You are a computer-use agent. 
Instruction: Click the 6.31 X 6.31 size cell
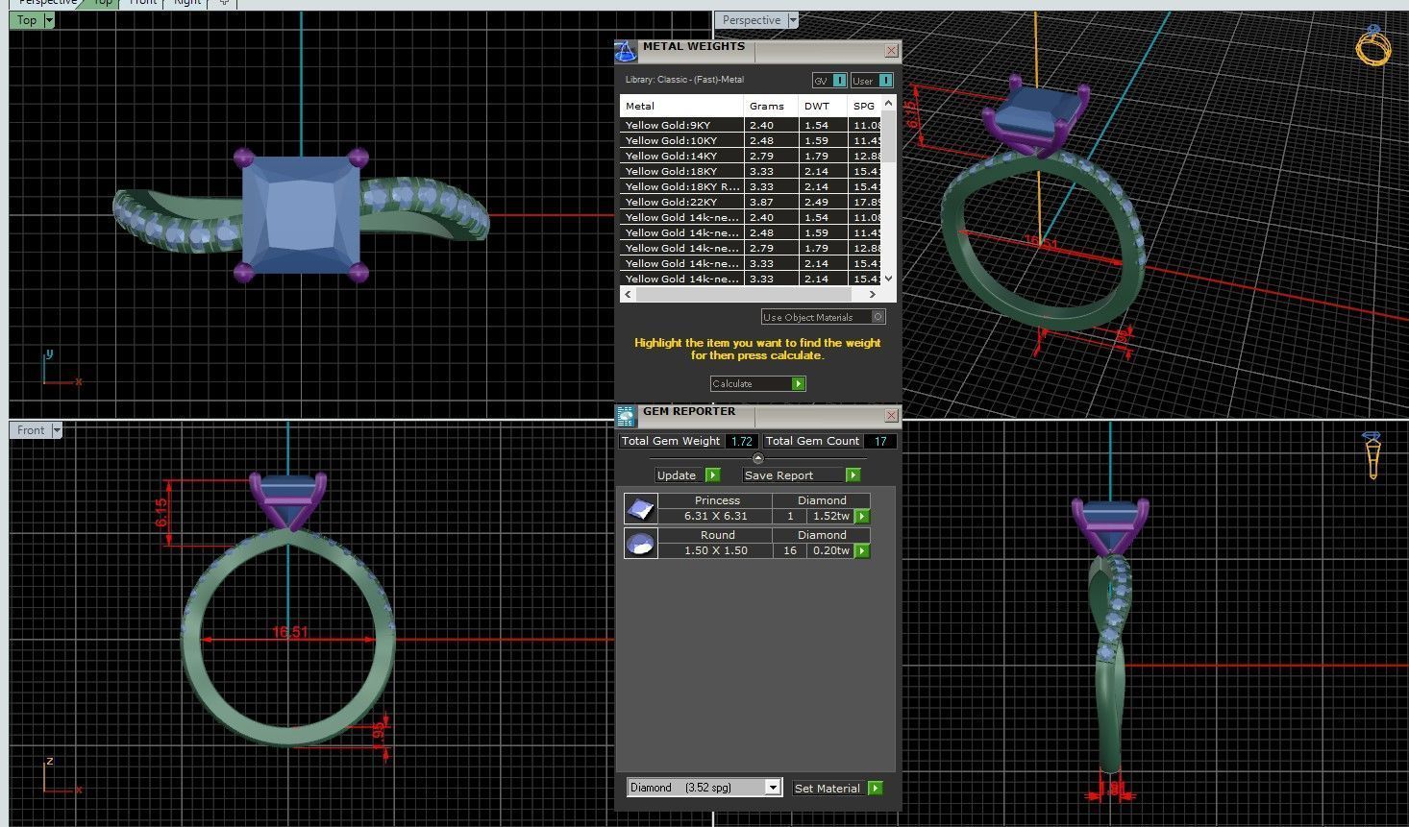pyautogui.click(x=715, y=516)
